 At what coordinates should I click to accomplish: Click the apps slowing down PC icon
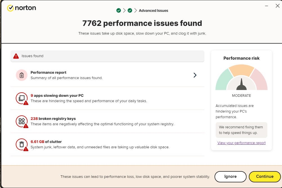(x=22, y=98)
